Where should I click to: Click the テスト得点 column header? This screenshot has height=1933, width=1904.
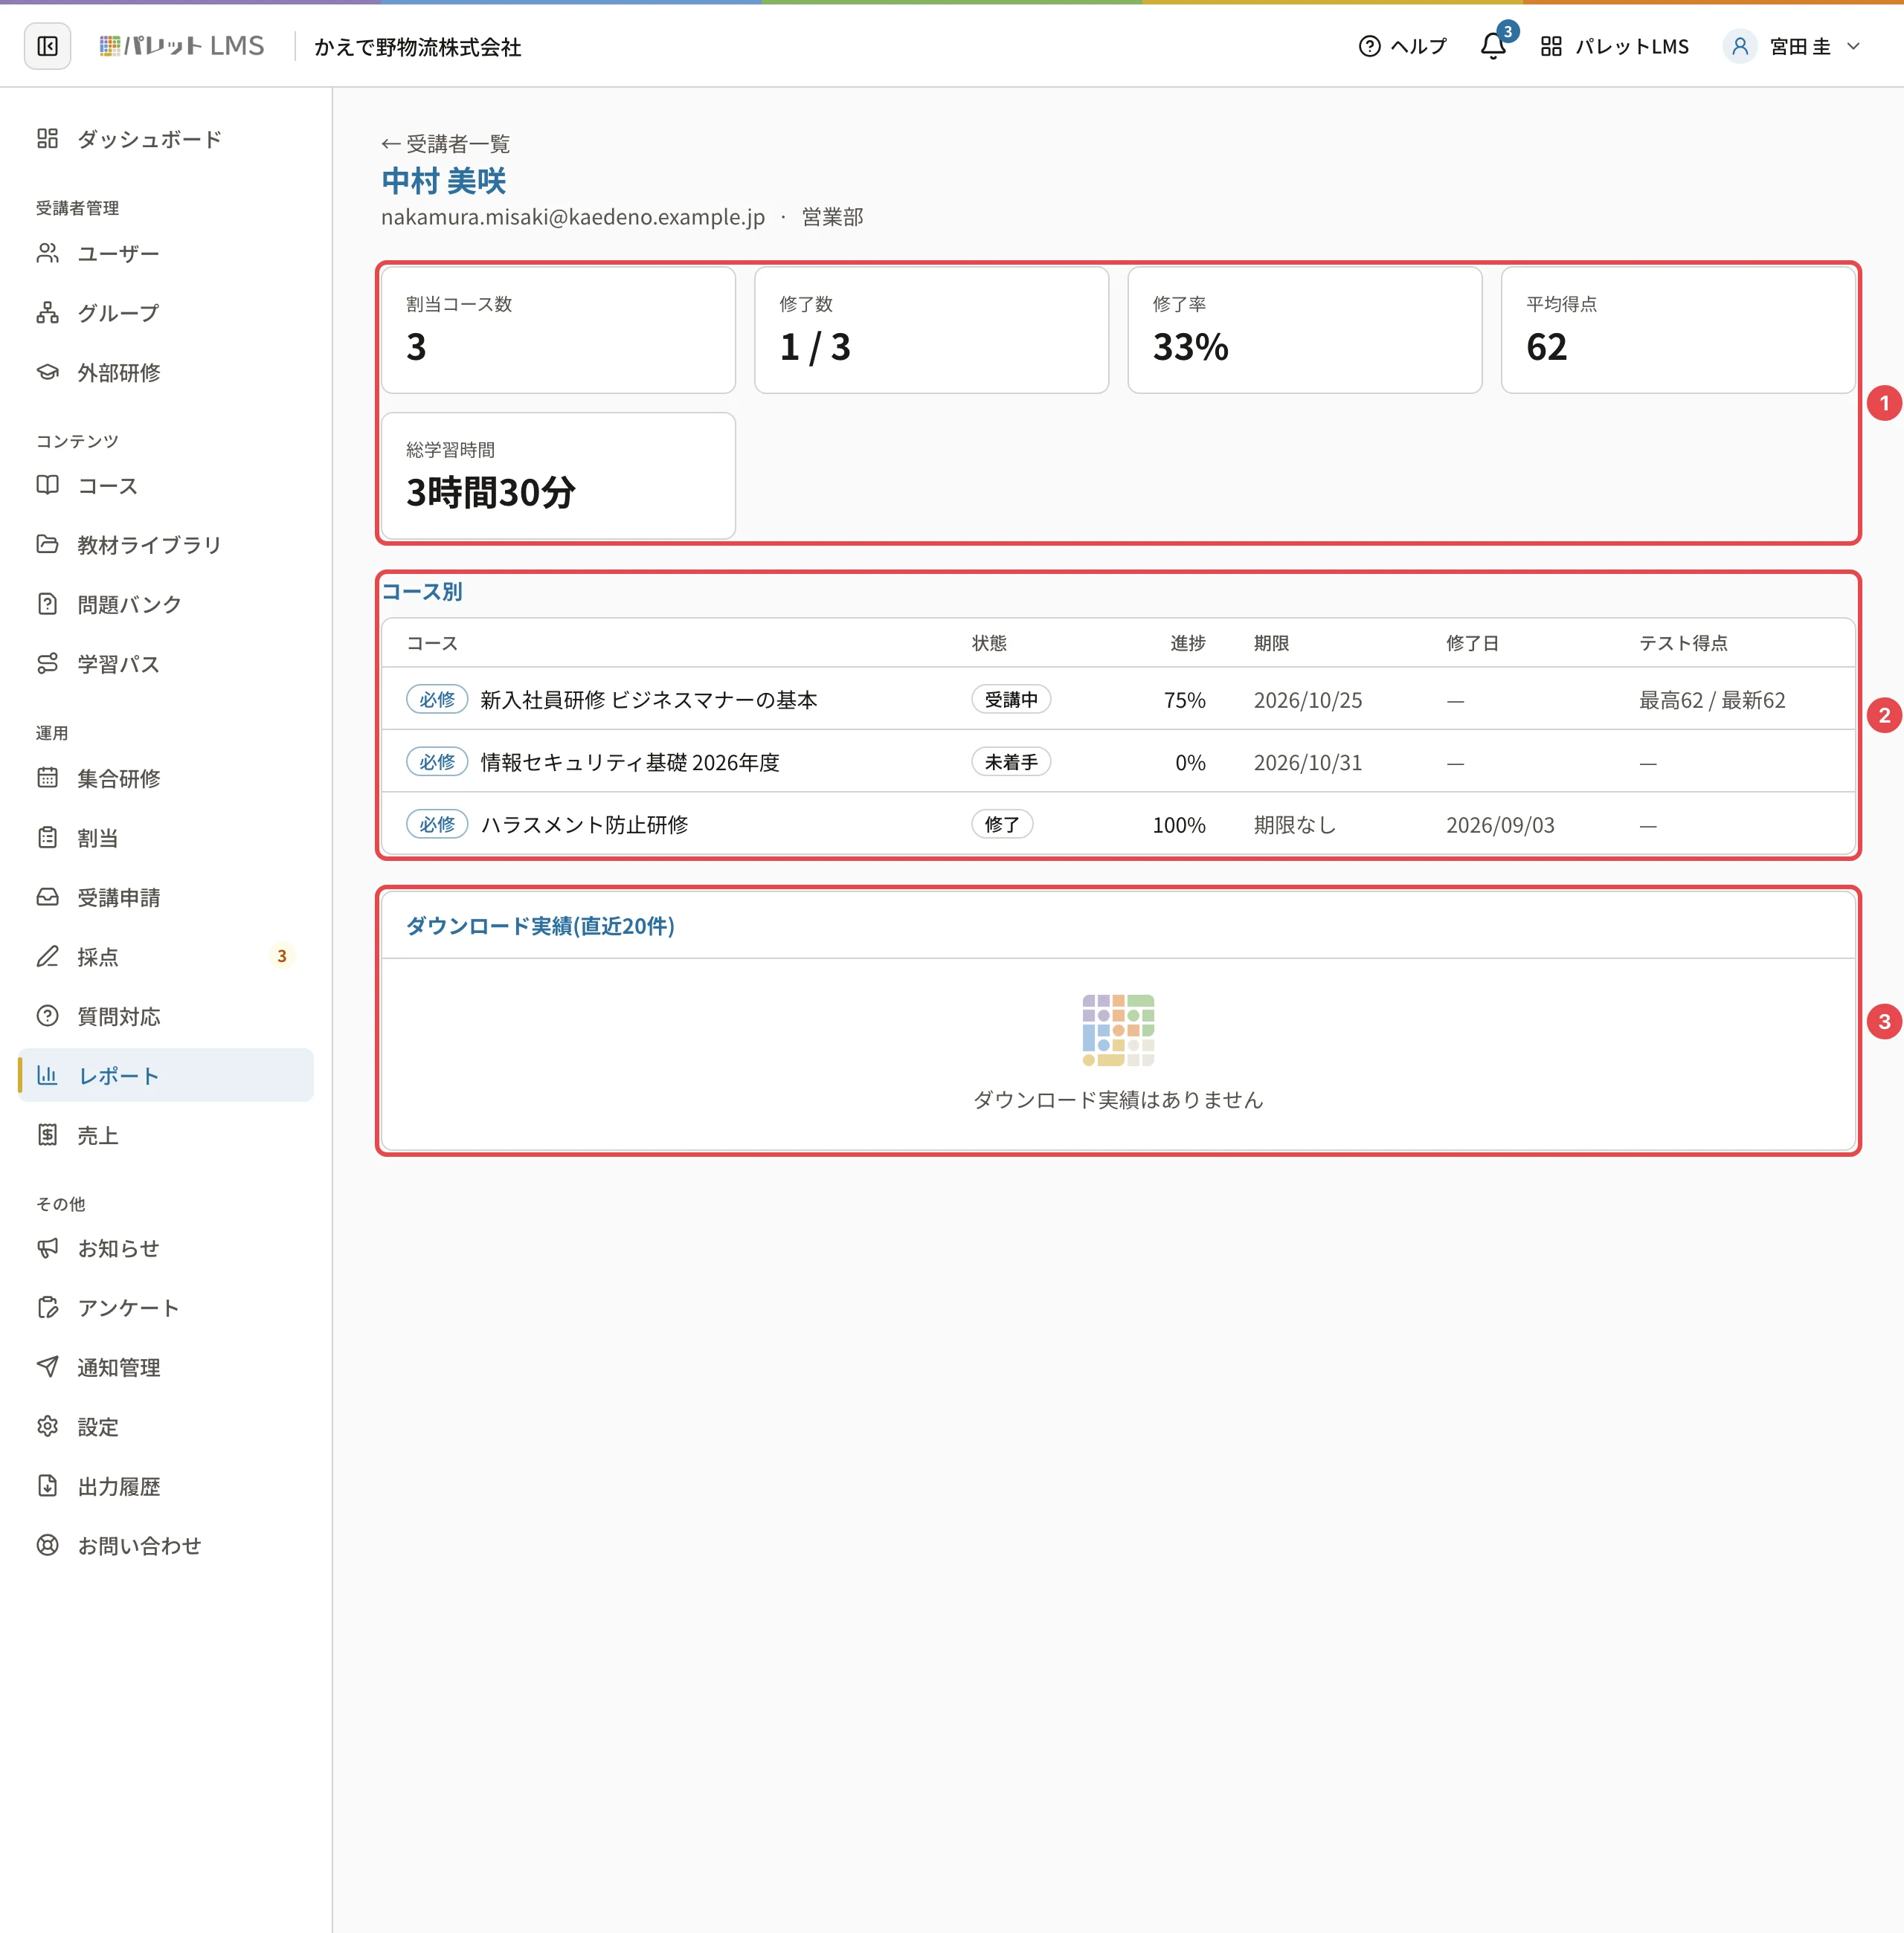(x=1683, y=644)
